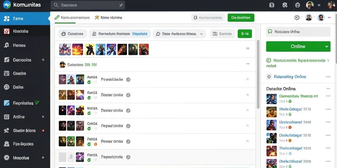Viewport: 337px width, 168px height.
Task: Open the Hatees sidebar bell icon
Action: (x=7, y=45)
